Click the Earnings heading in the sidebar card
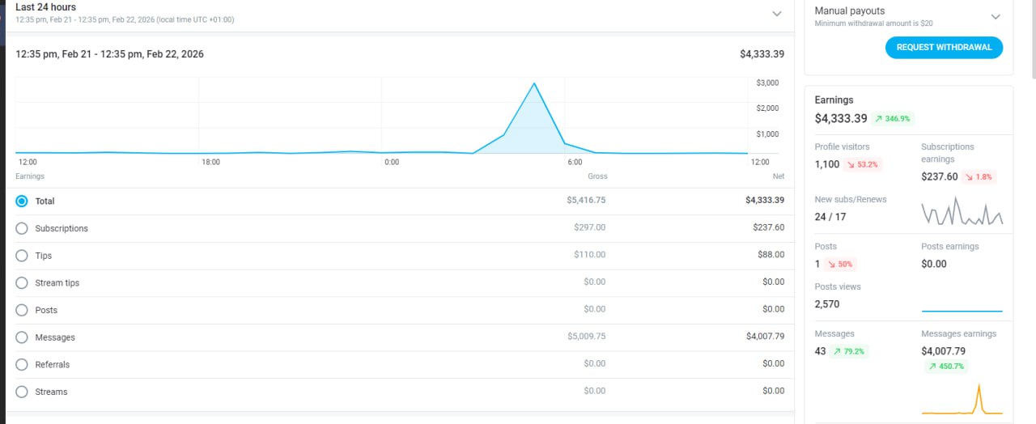 coord(834,100)
